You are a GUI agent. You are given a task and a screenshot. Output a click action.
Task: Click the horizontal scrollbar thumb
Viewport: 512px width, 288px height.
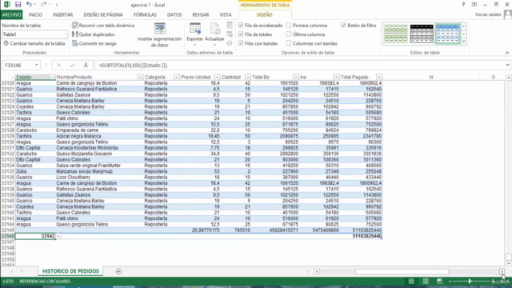tap(402, 271)
